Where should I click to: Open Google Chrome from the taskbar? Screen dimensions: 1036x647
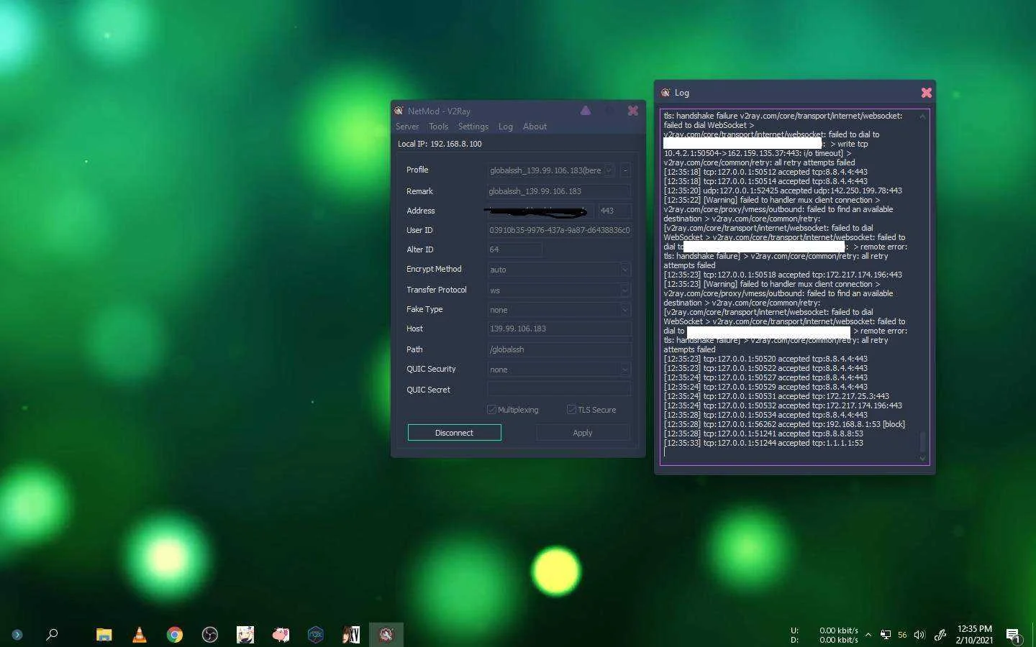(175, 635)
